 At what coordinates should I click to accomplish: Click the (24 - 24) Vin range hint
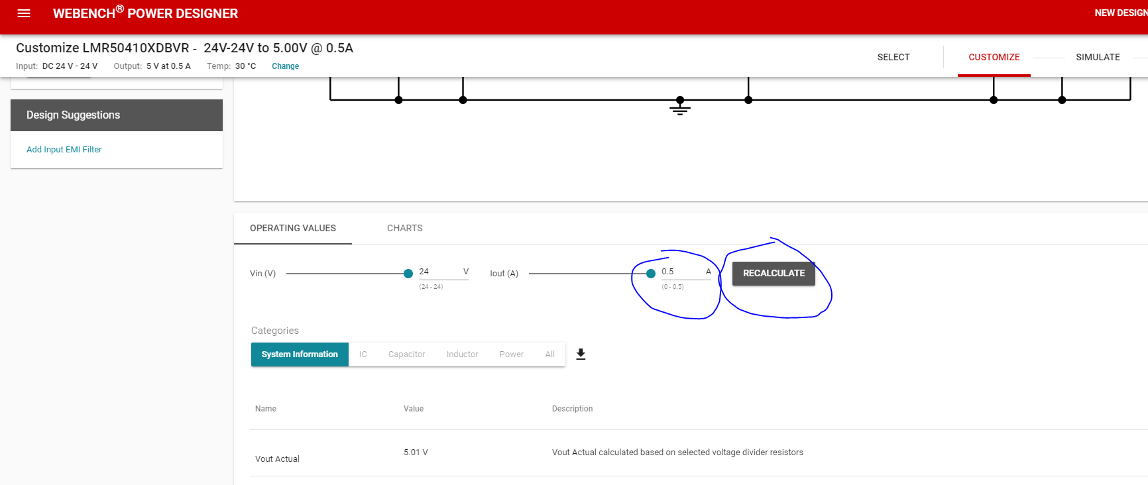pos(431,287)
